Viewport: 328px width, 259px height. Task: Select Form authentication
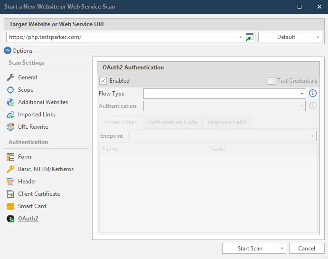click(25, 157)
